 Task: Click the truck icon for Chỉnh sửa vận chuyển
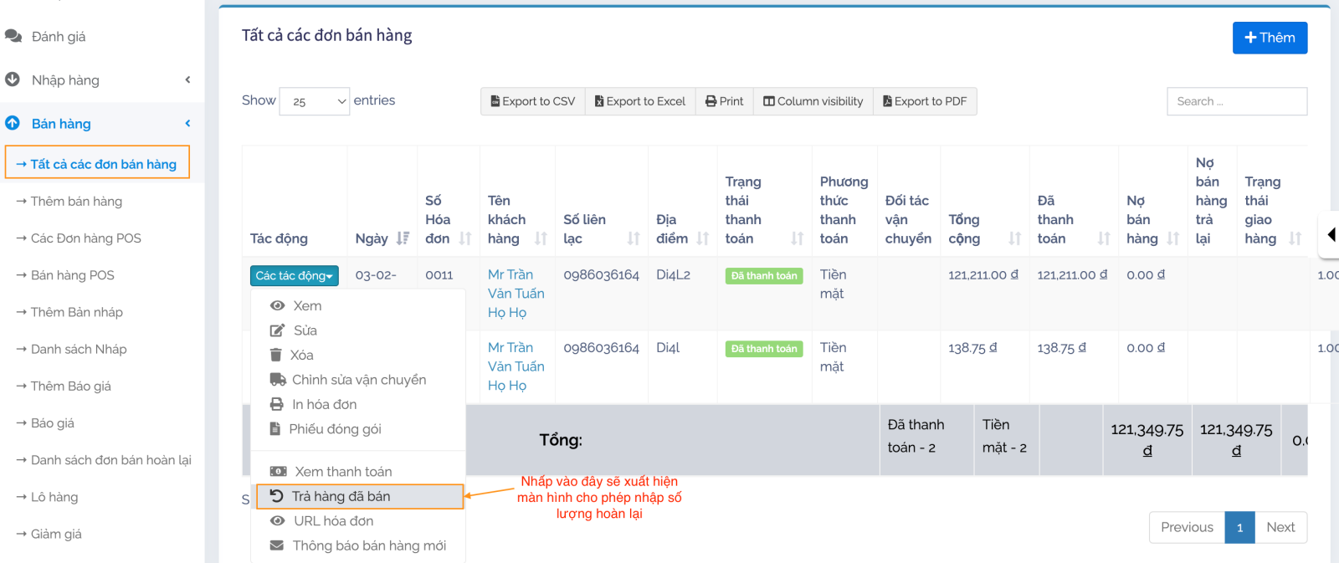tap(277, 380)
